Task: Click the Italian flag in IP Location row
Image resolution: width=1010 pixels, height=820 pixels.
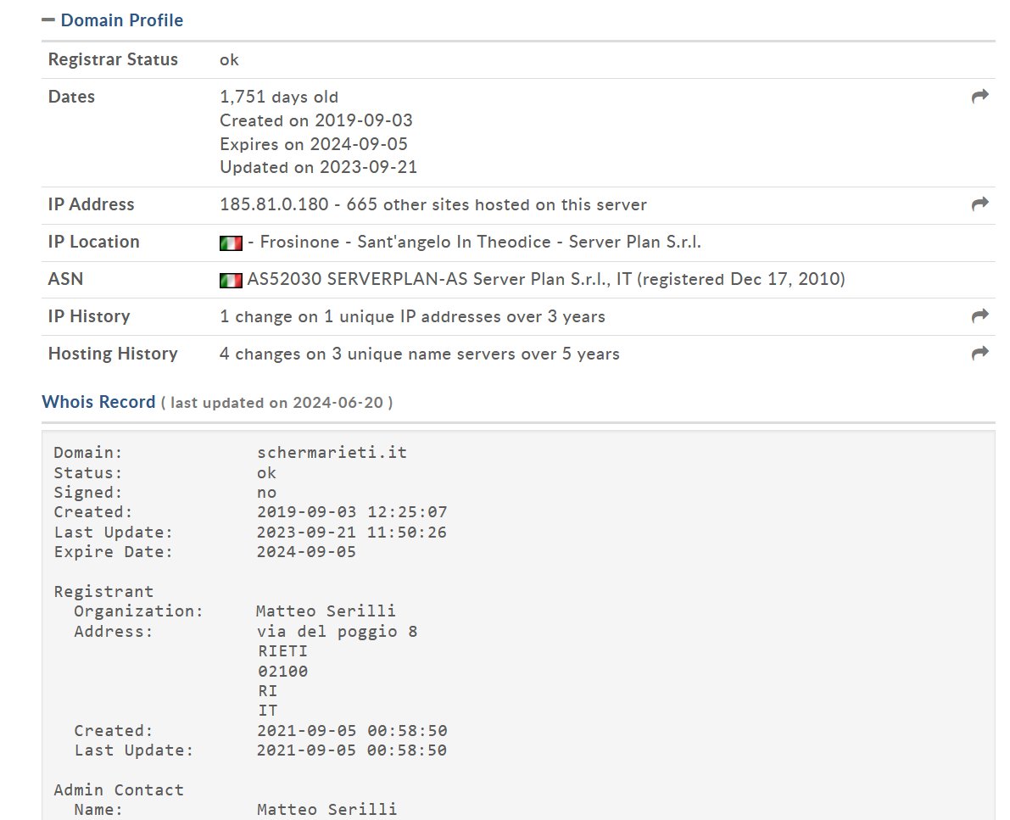Action: click(x=231, y=243)
